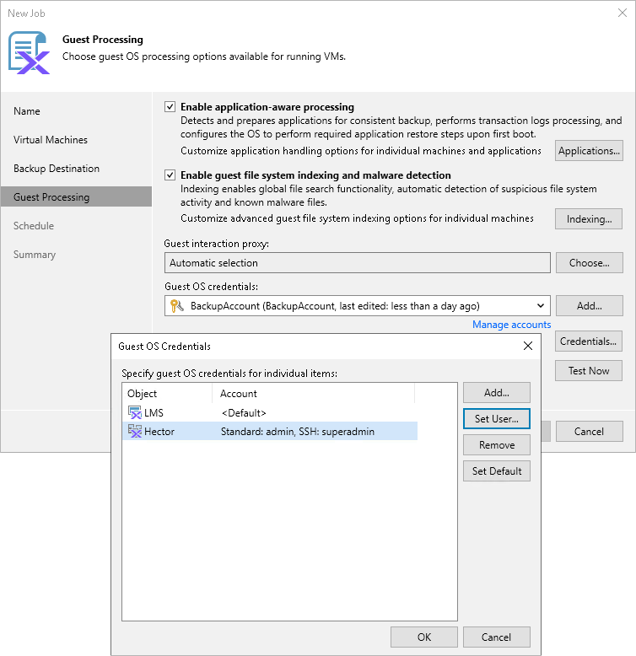Uncheck guest file system indexing option
The image size is (636, 656).
pos(170,175)
